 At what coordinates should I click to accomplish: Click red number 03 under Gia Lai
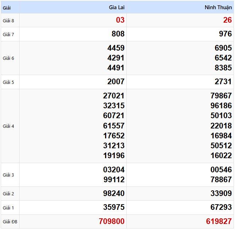pyautogui.click(x=120, y=20)
